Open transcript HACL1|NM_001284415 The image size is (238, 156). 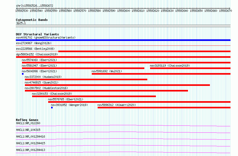[x=30, y=143]
